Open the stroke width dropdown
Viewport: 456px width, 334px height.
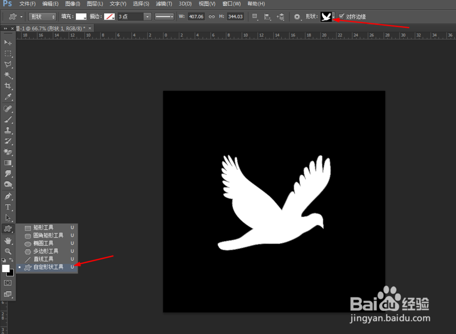(x=147, y=16)
